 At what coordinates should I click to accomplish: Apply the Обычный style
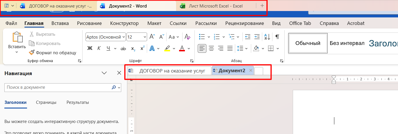pyautogui.click(x=308, y=43)
